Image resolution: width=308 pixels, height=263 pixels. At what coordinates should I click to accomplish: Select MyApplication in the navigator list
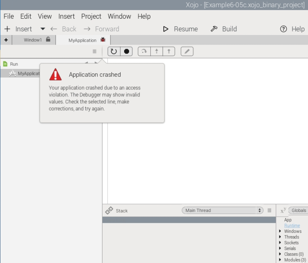tap(20, 73)
